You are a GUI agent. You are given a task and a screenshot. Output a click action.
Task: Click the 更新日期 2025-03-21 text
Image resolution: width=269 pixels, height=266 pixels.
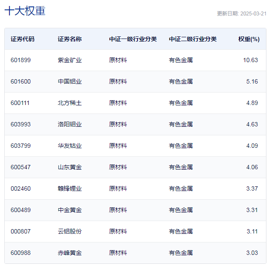241,13
